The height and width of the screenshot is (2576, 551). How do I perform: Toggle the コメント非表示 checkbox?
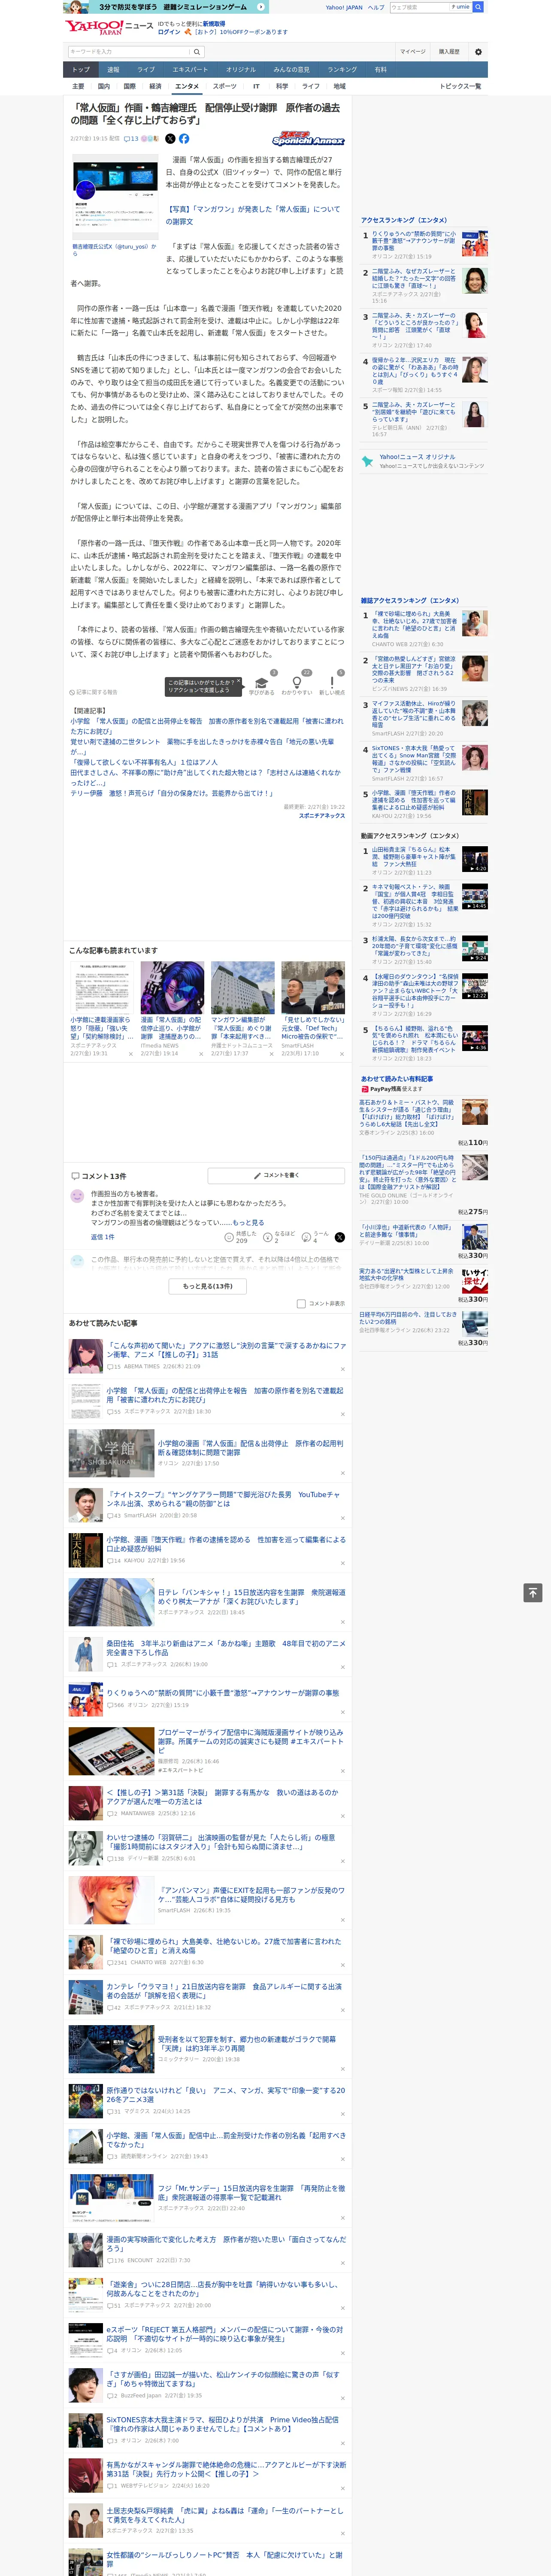coord(301,1303)
